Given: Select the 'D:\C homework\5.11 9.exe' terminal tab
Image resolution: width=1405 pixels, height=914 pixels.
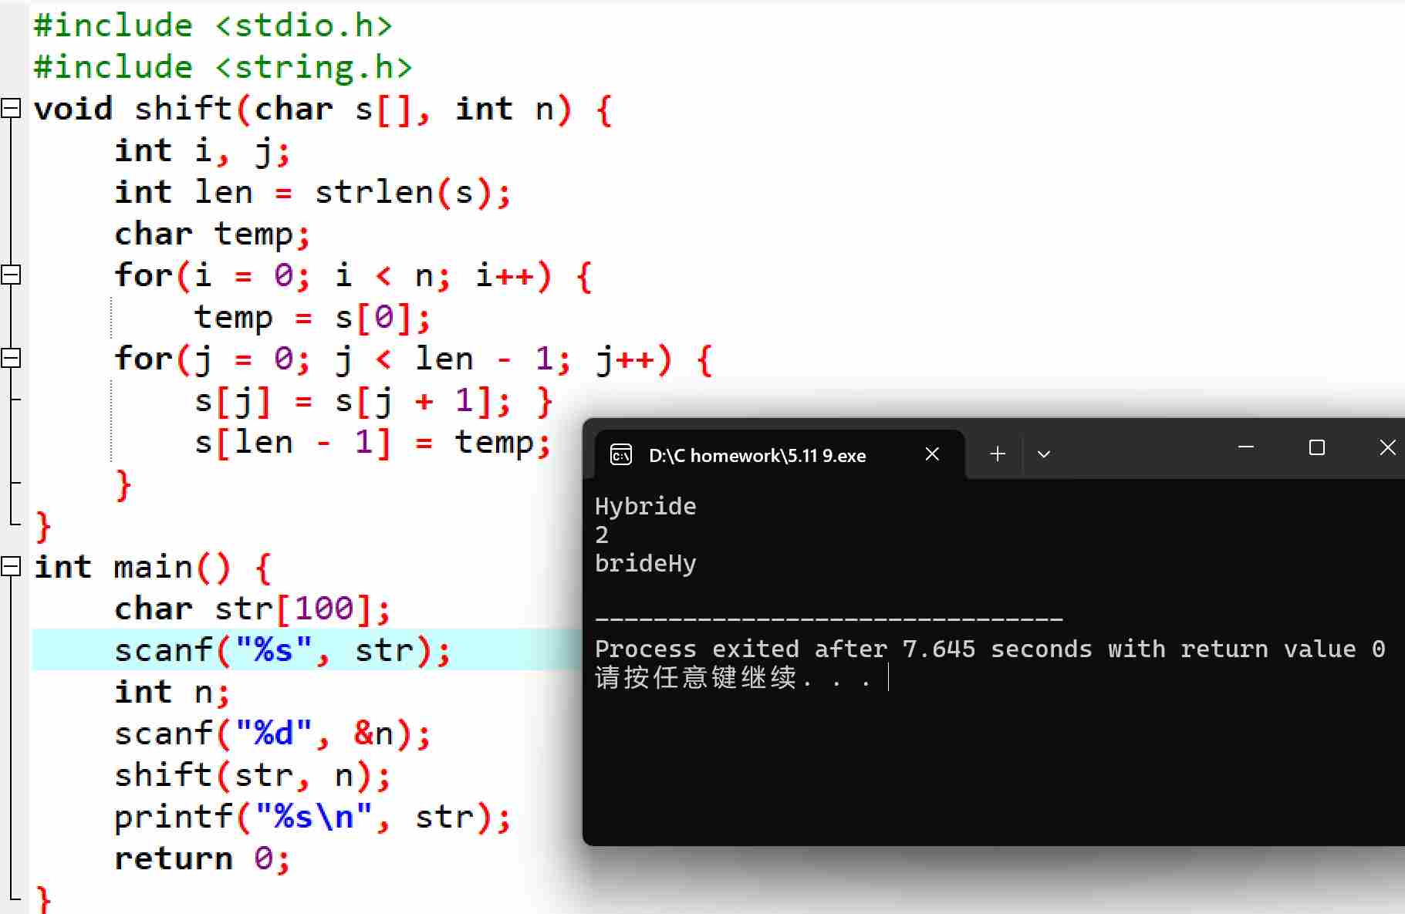Looking at the screenshot, I should [x=779, y=455].
